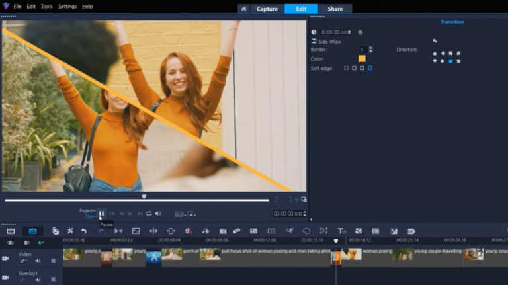Select the medium soft edge option
The height and width of the screenshot is (285, 508).
tap(362, 68)
